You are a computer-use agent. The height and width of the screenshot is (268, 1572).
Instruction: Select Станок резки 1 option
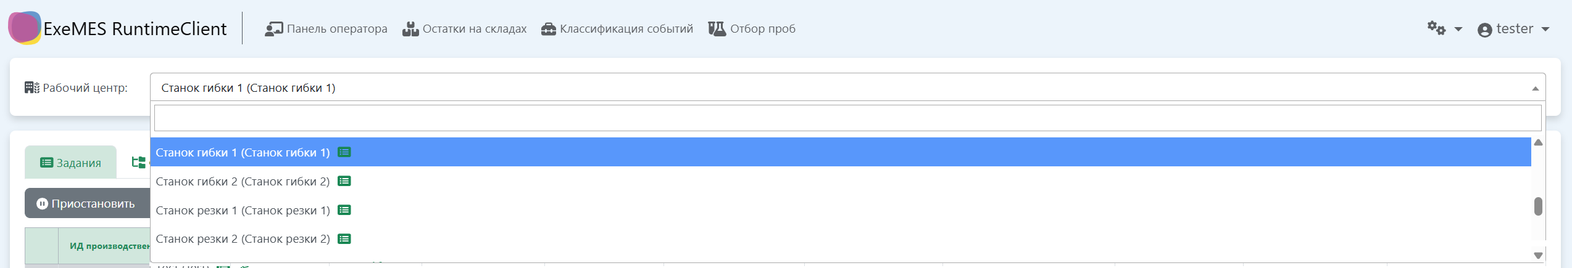[243, 210]
